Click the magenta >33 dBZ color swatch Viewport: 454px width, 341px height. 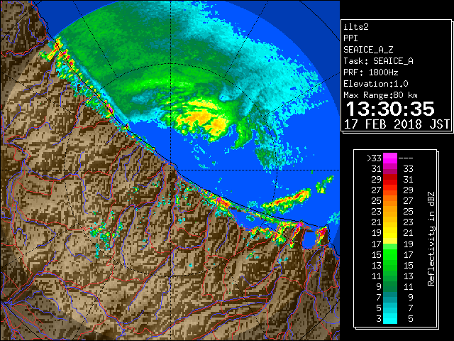pos(390,158)
